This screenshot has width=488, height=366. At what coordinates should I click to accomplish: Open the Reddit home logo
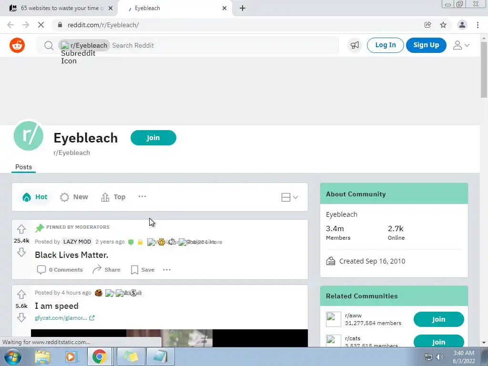[17, 45]
